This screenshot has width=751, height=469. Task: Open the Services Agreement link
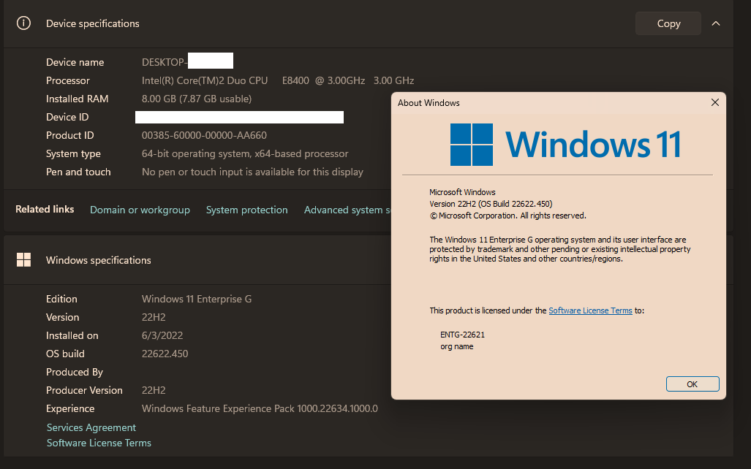91,427
